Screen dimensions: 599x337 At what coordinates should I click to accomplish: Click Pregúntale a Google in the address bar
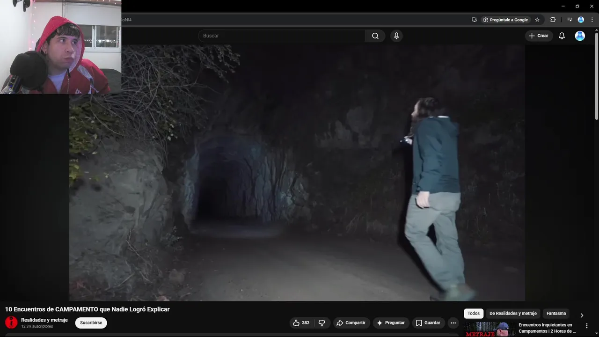point(505,20)
